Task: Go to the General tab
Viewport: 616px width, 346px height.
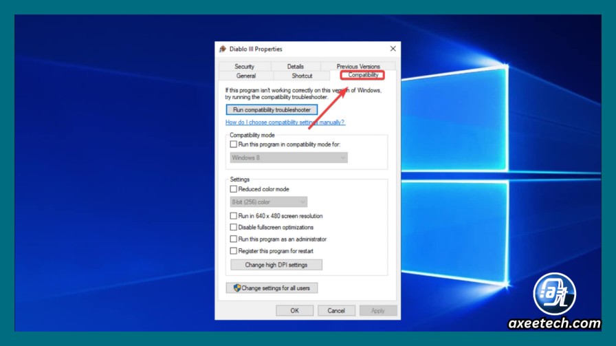Action: tap(246, 76)
